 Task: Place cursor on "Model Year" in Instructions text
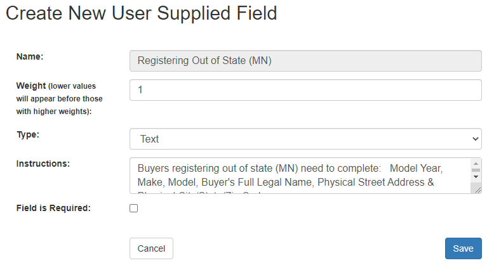(x=415, y=169)
